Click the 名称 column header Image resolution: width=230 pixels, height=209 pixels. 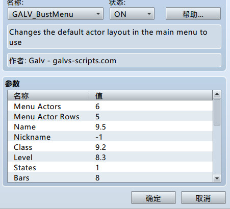coord(48,95)
